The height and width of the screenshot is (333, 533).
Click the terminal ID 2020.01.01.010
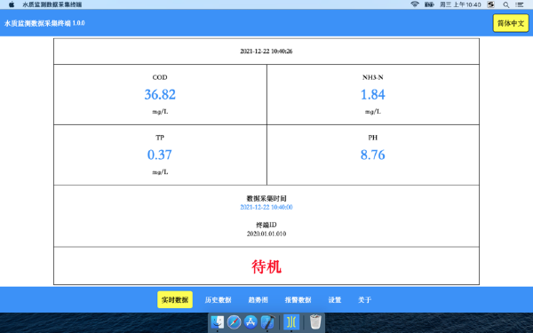pyautogui.click(x=266, y=234)
